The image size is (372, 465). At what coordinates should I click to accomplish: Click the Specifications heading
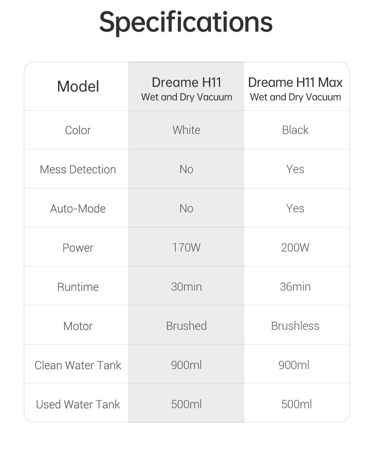tap(186, 22)
